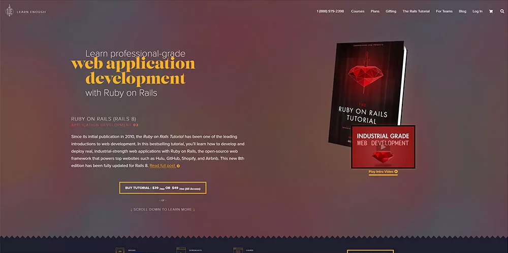Open the Blog menu item
This screenshot has width=508, height=253.
point(462,11)
